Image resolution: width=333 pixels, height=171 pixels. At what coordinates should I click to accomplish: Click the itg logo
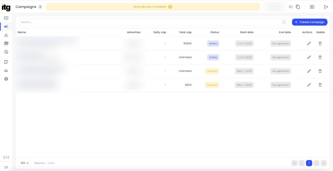point(6,7)
